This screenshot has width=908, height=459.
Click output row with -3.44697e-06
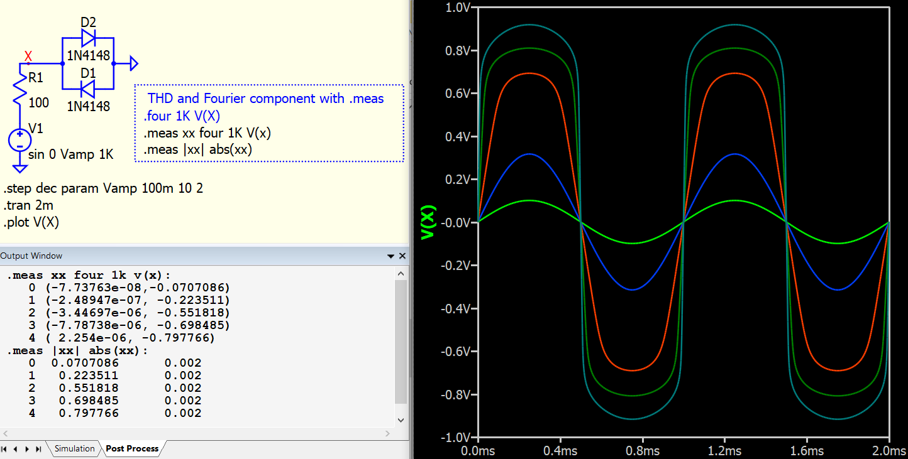tap(130, 313)
